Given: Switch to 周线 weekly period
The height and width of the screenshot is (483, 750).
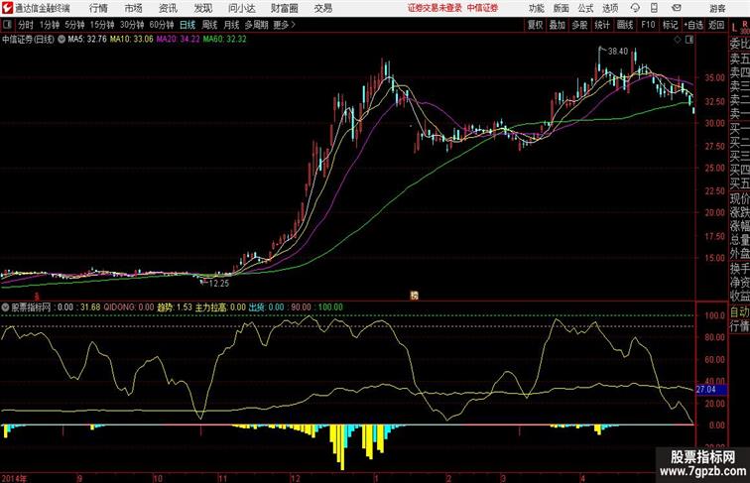Looking at the screenshot, I should (x=209, y=25).
